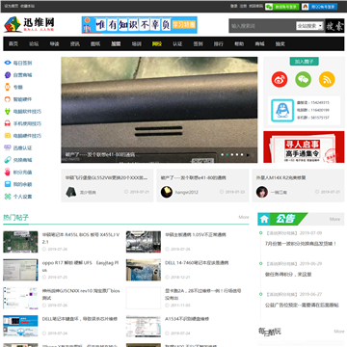The width and height of the screenshot is (347, 347).
Task: Click More in the 公告 panel
Action: (334, 219)
